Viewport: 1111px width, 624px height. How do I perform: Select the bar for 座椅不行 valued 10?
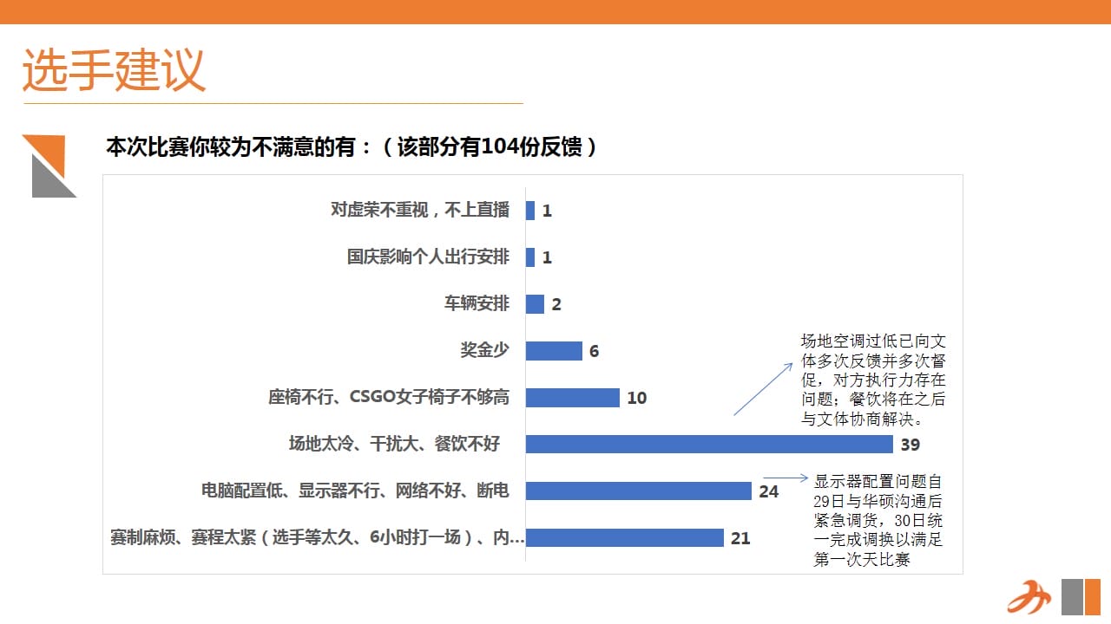tap(573, 397)
